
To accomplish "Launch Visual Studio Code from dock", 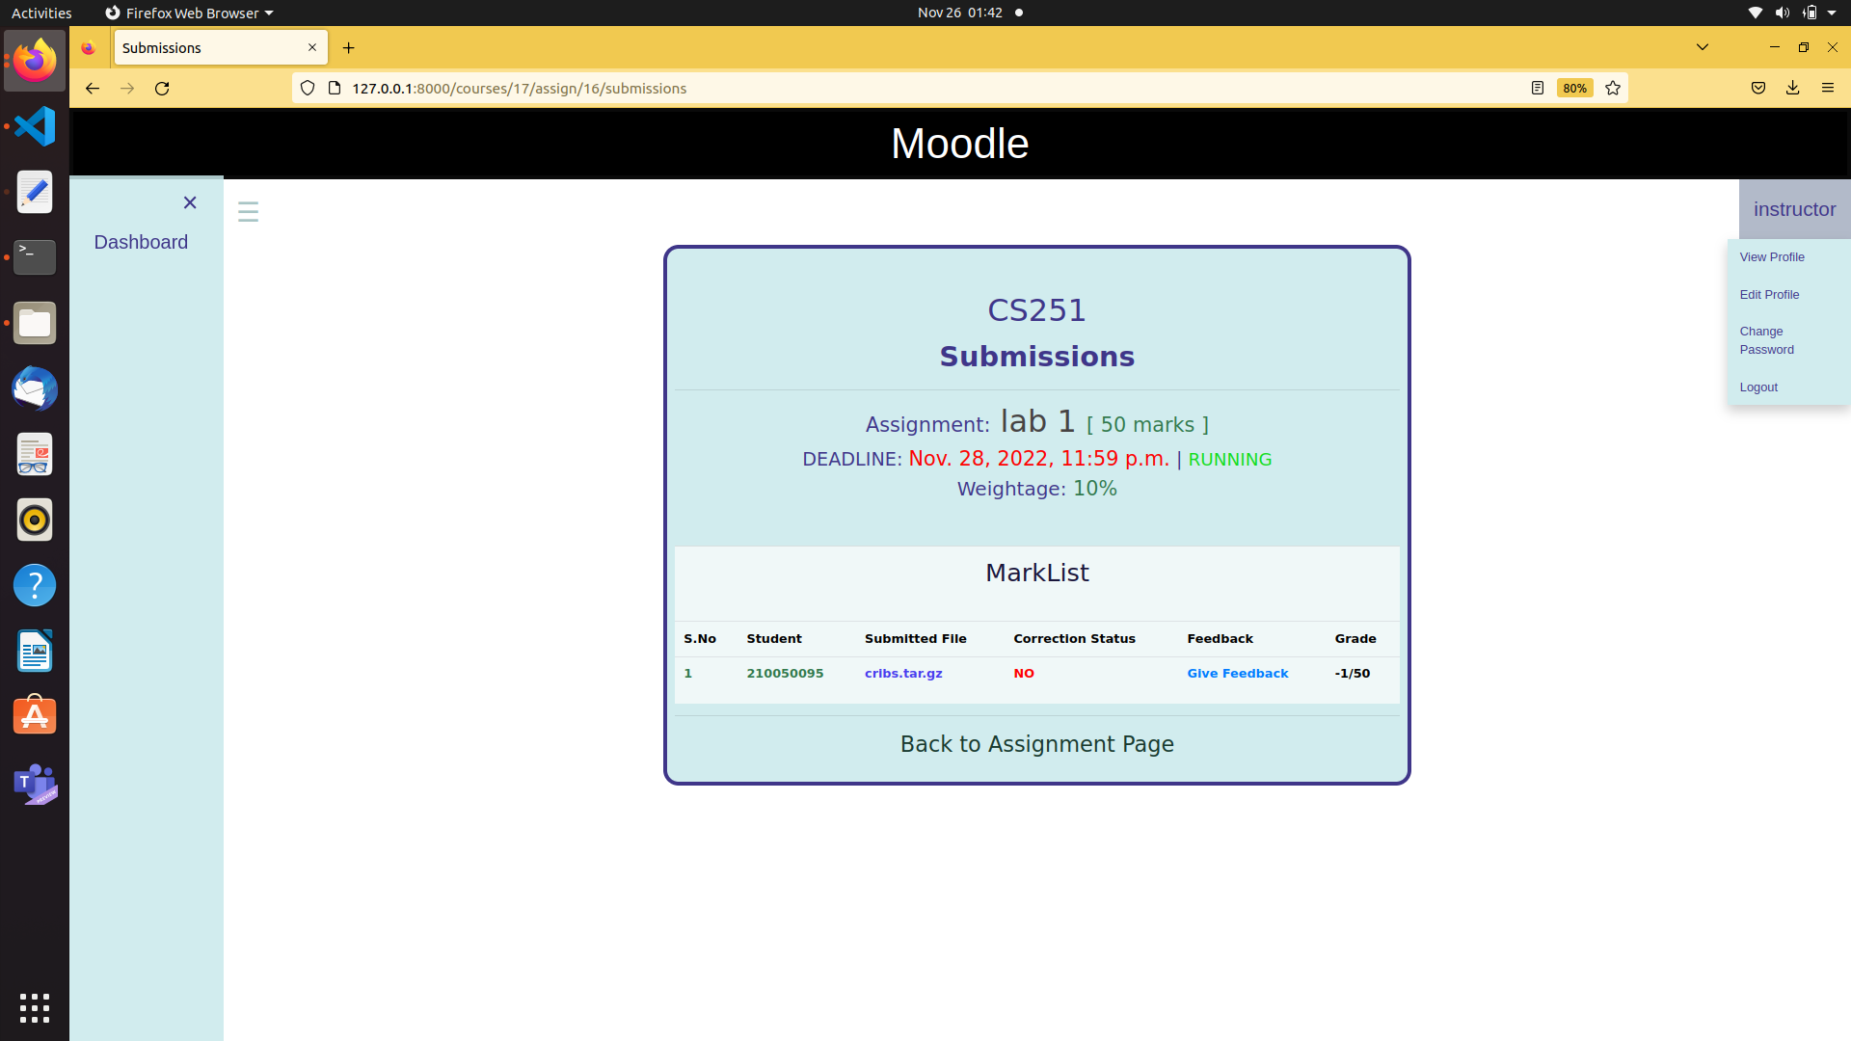I will (x=35, y=126).
